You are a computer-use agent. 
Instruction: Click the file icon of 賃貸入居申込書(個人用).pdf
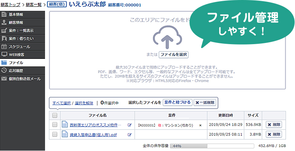click(x=65, y=134)
